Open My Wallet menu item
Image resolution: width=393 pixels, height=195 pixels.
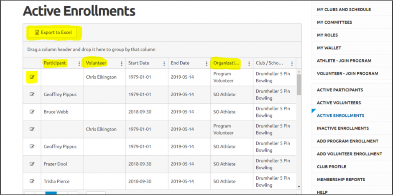tap(329, 48)
